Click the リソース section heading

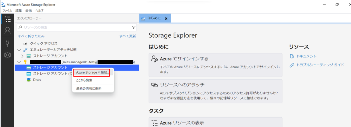(x=299, y=47)
